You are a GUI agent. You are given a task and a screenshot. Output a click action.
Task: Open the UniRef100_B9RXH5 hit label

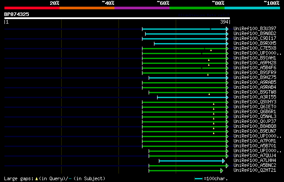(255, 44)
